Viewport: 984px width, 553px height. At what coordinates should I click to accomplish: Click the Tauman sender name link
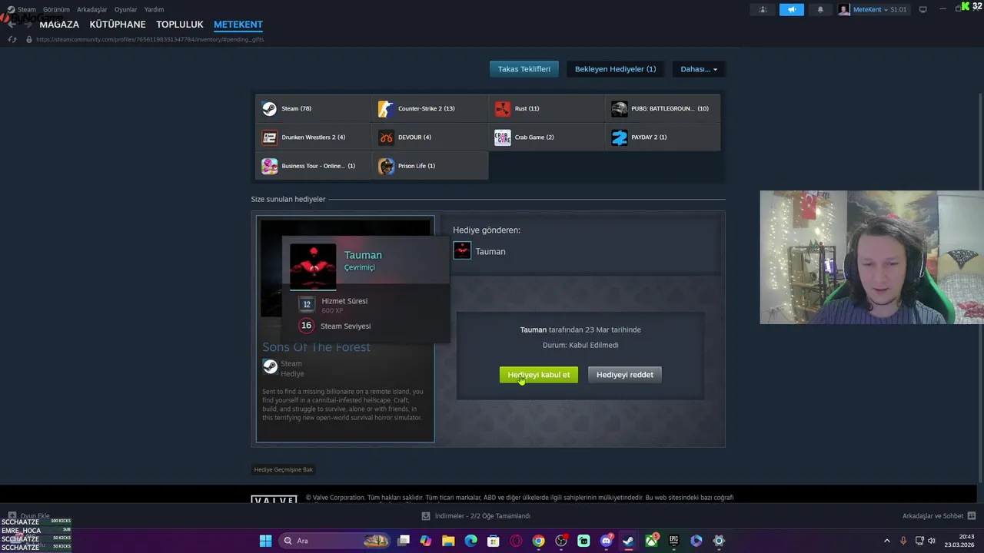click(490, 251)
